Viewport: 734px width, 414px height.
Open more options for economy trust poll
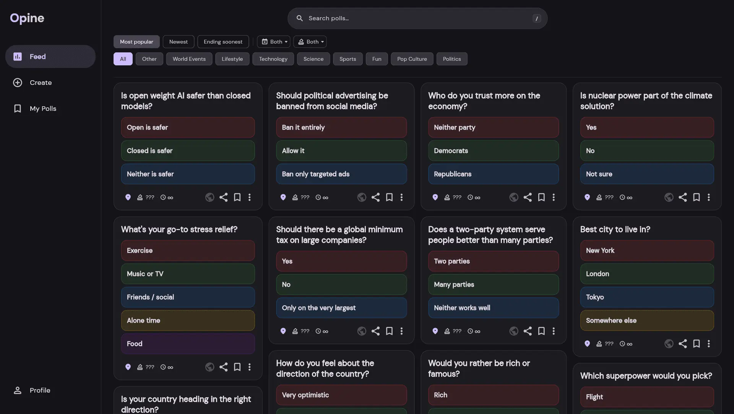pos(554,197)
